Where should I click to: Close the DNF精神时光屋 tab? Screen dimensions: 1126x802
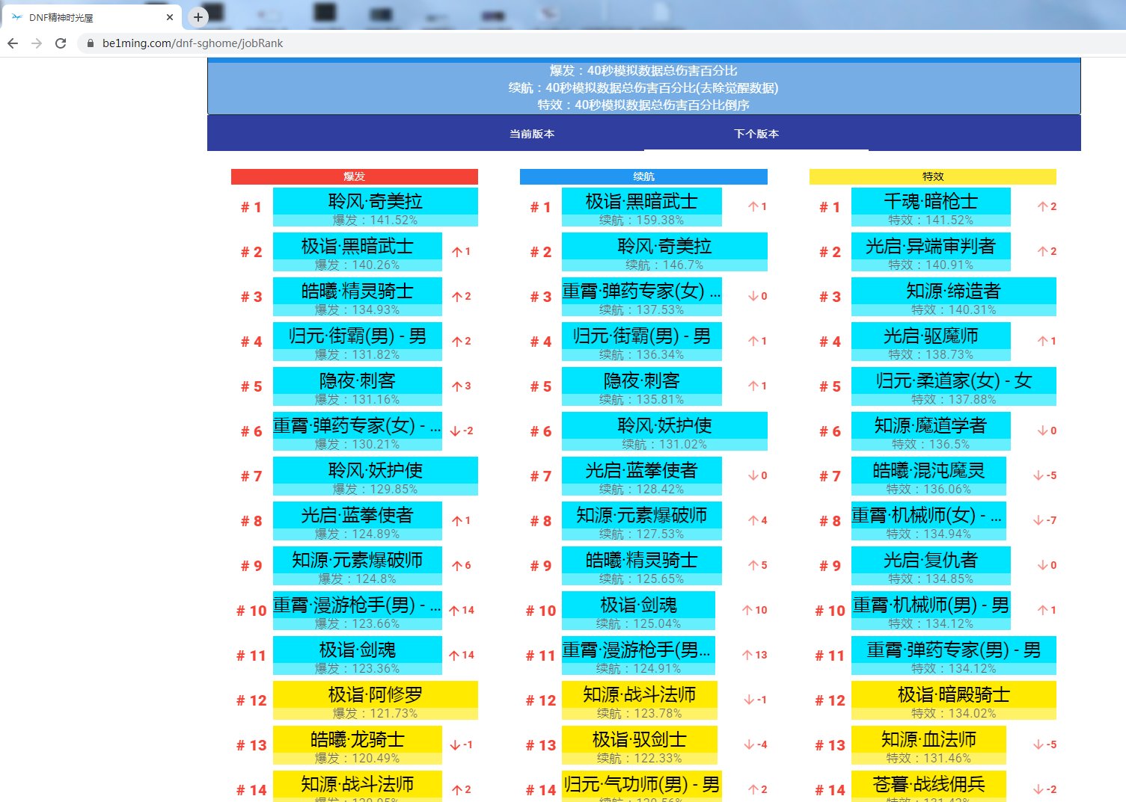(170, 17)
